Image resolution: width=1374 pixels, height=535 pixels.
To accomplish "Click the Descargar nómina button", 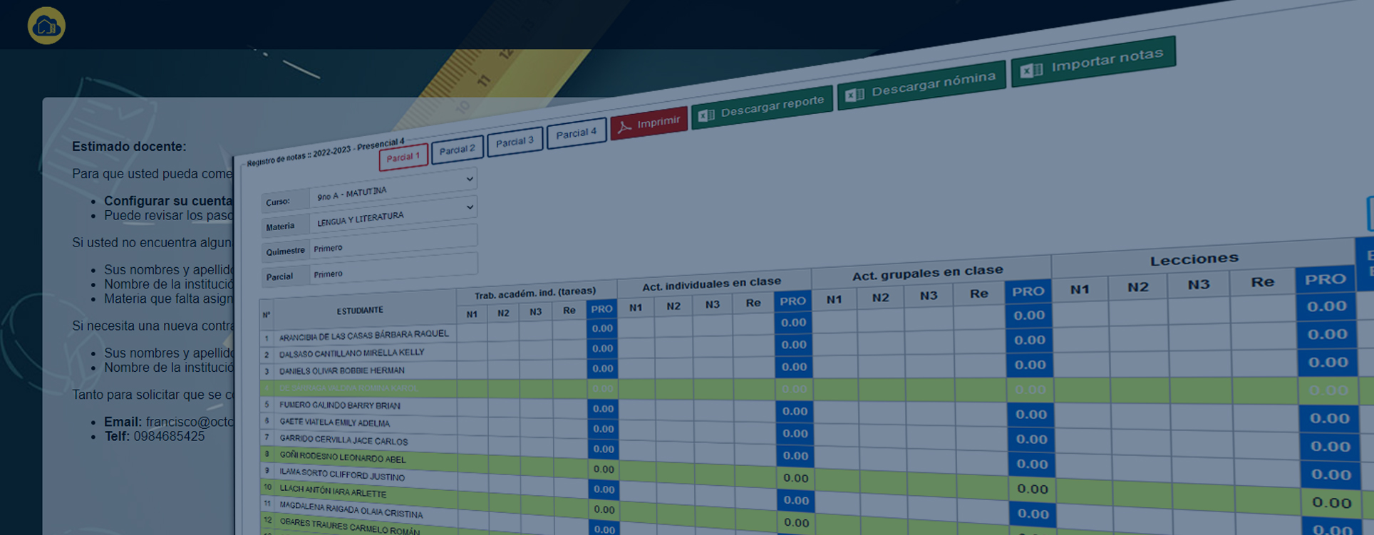I will pos(921,85).
